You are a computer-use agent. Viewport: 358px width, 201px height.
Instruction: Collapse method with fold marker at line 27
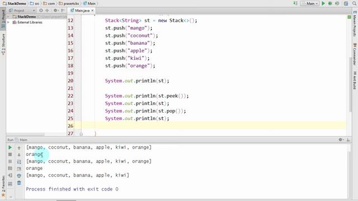[81, 134]
